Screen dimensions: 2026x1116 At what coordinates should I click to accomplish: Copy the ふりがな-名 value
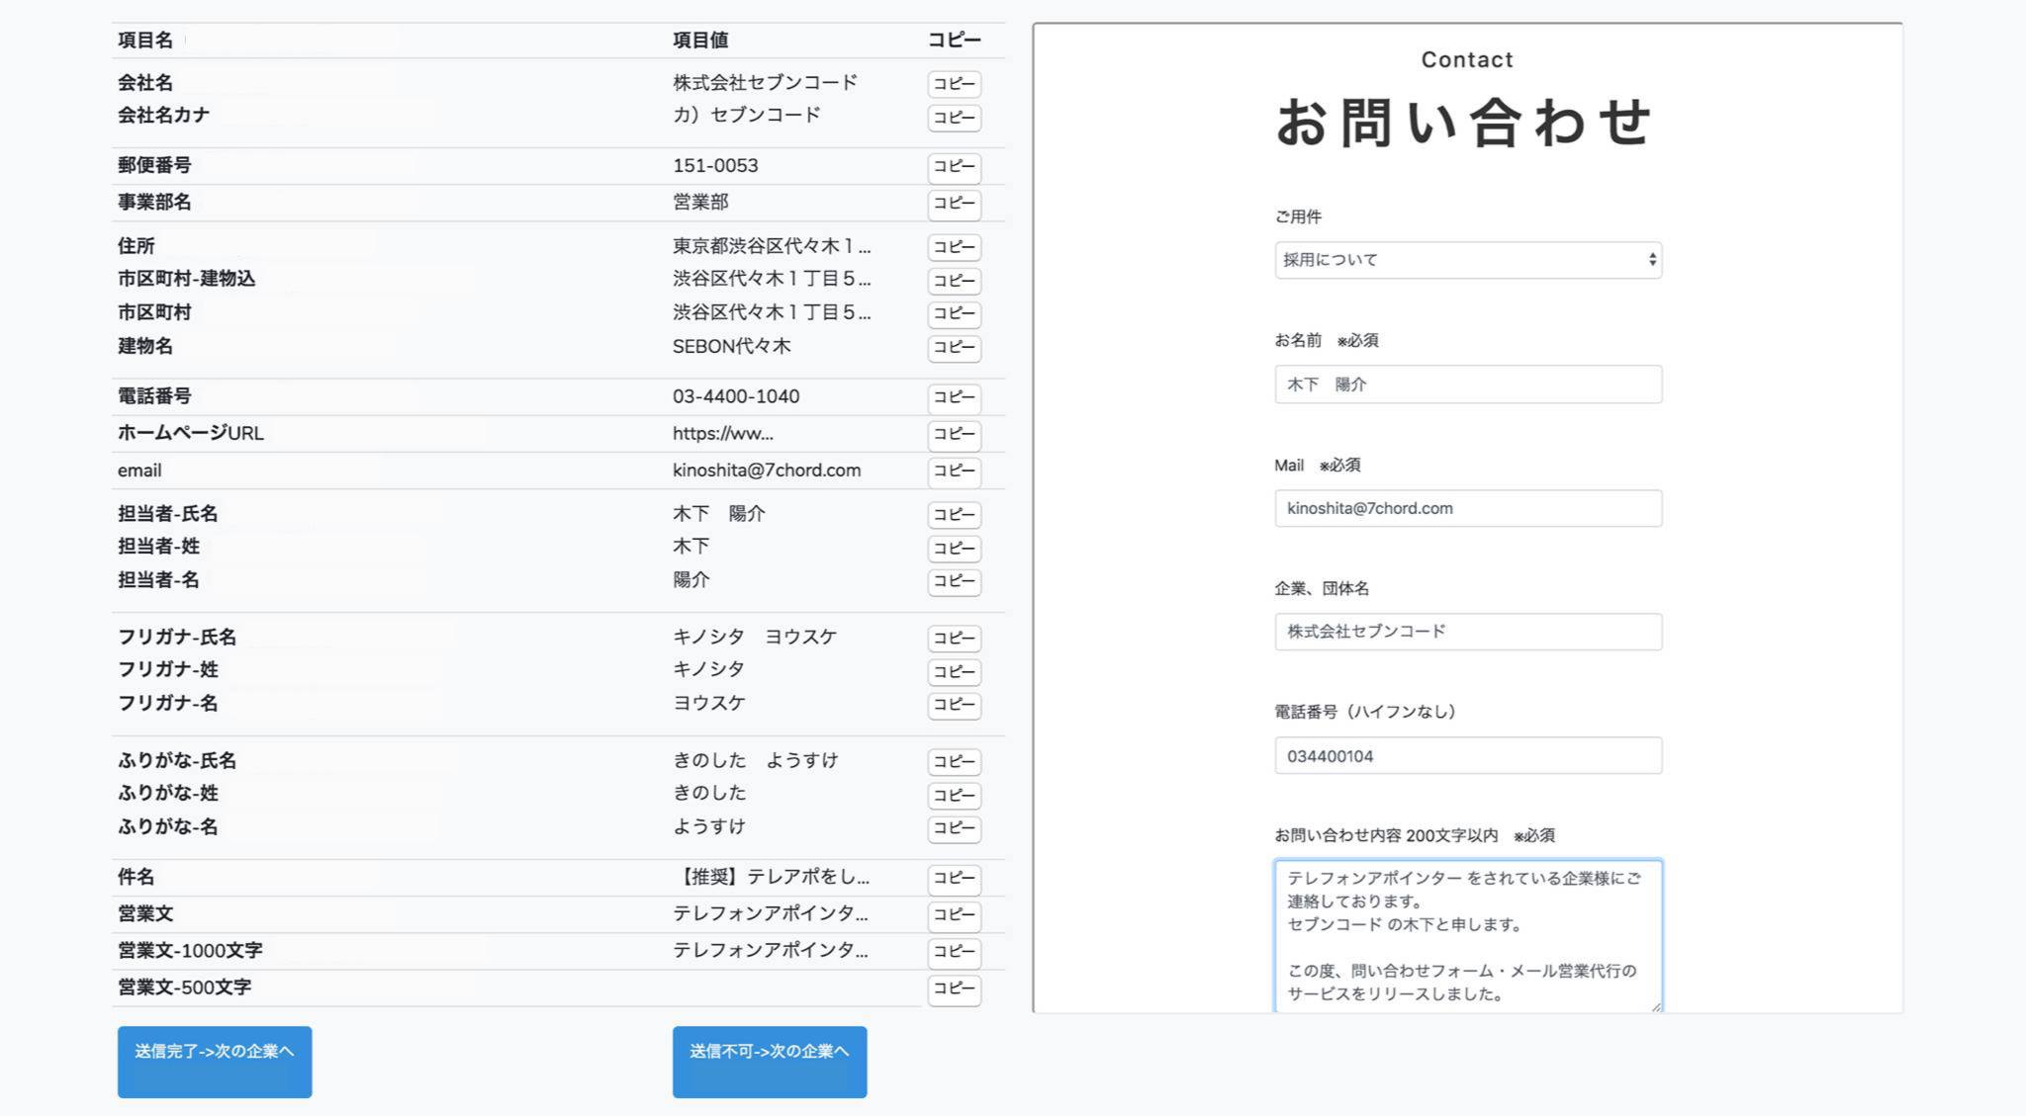pos(954,828)
